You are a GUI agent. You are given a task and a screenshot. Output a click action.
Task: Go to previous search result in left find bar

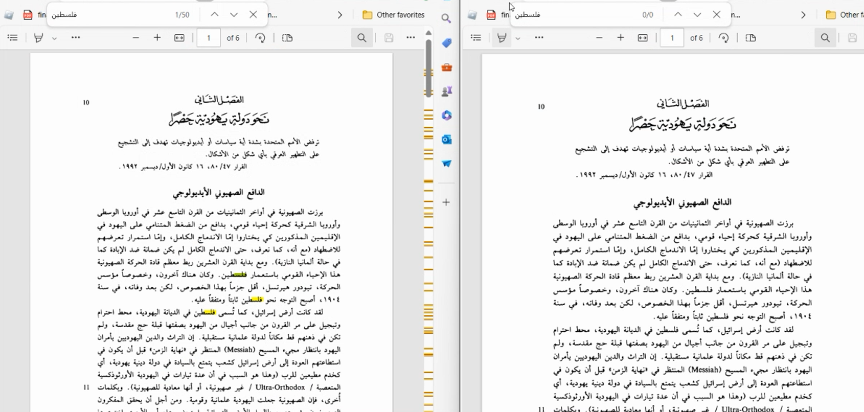tap(215, 15)
